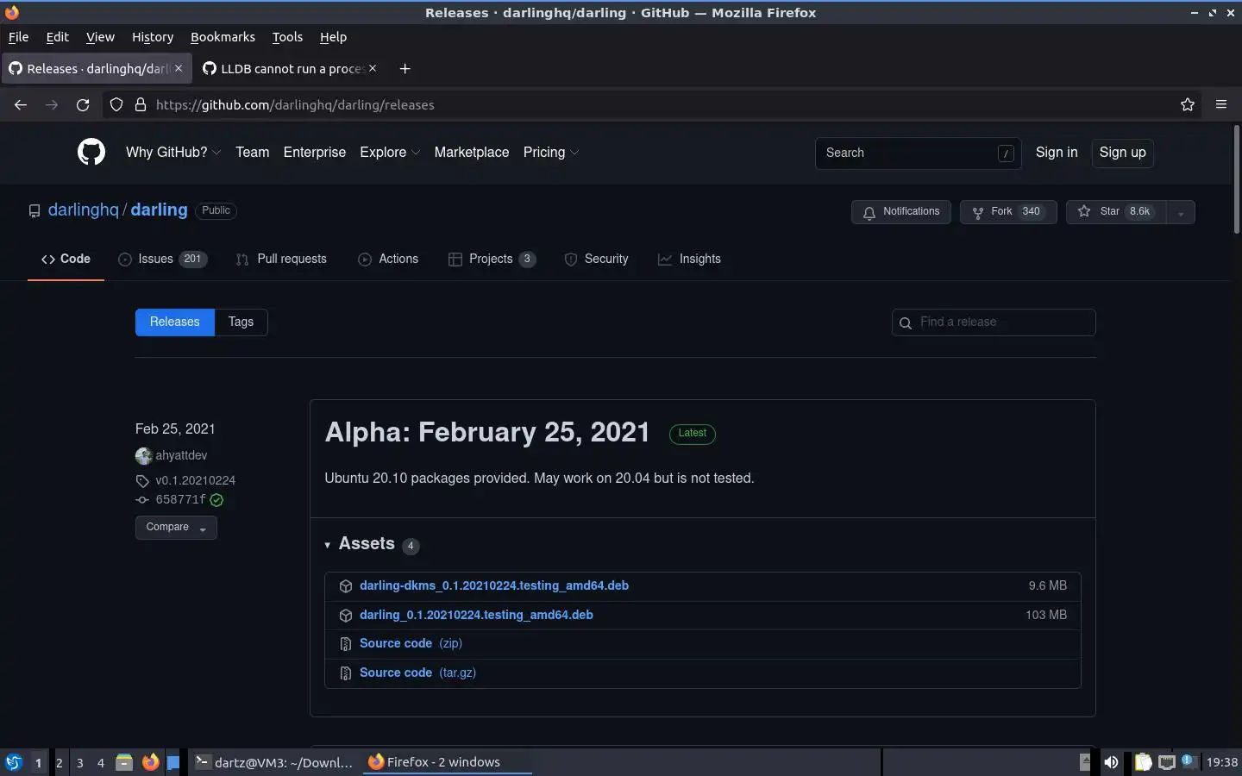Close the LLDB cannot run tab

373,68
